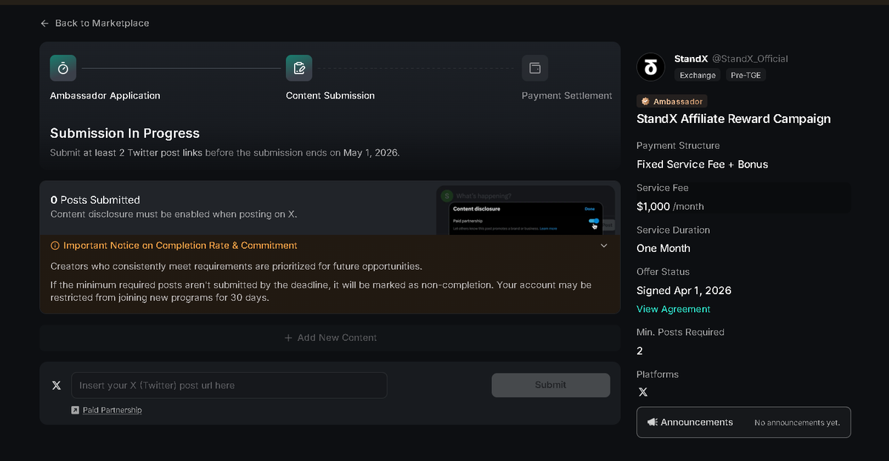Click the $1,000 /month service fee value

click(x=670, y=207)
